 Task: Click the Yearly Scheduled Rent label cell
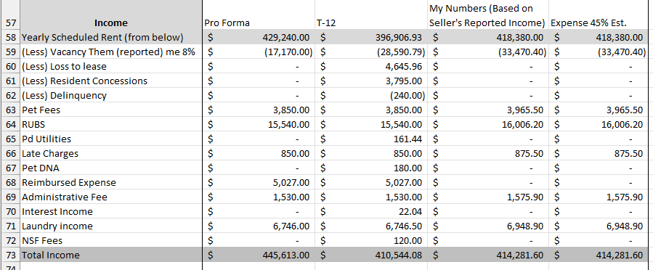click(x=111, y=37)
